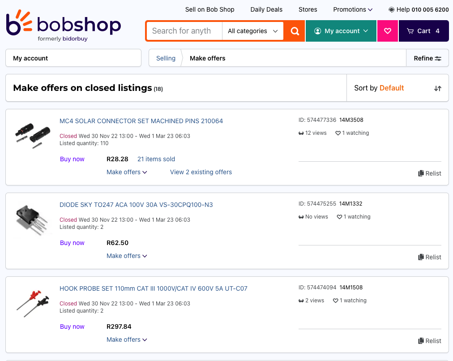This screenshot has width=453, height=361.
Task: Open the My account sidebar panel
Action: pyautogui.click(x=73, y=58)
